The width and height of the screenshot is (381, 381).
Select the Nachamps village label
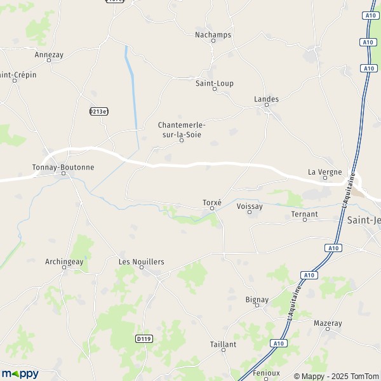[x=213, y=35]
